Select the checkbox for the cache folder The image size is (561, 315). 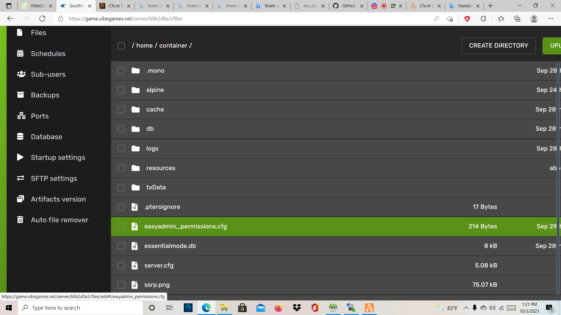(121, 109)
